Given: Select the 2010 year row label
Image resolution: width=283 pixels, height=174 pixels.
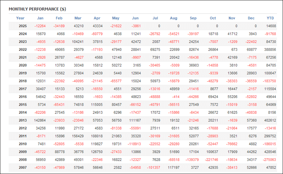Looking at the screenshot, I should 23,144.
